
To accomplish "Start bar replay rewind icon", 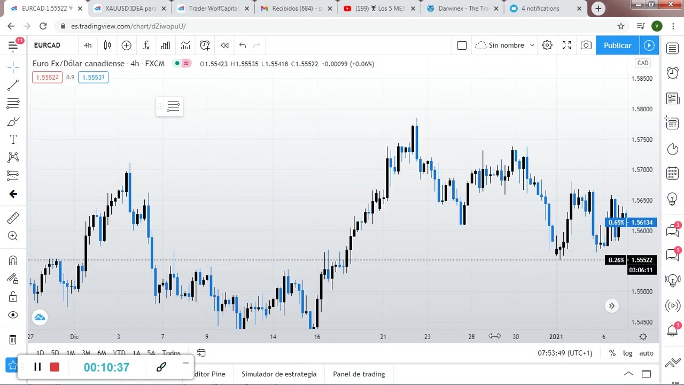I will coord(224,45).
